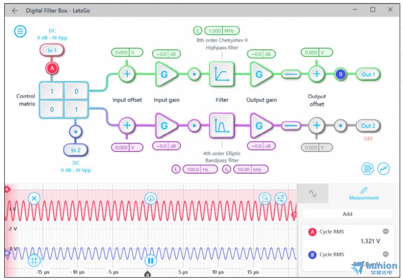
Task: Open the channel 1 output gain amplifier
Action: point(261,74)
